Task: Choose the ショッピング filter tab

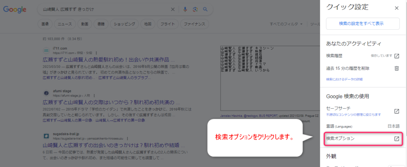Action: point(124,24)
